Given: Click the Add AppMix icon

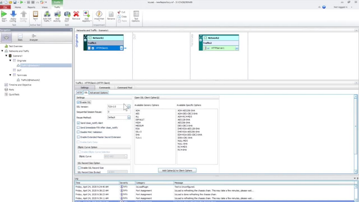Looking at the screenshot, I should pos(87,14).
